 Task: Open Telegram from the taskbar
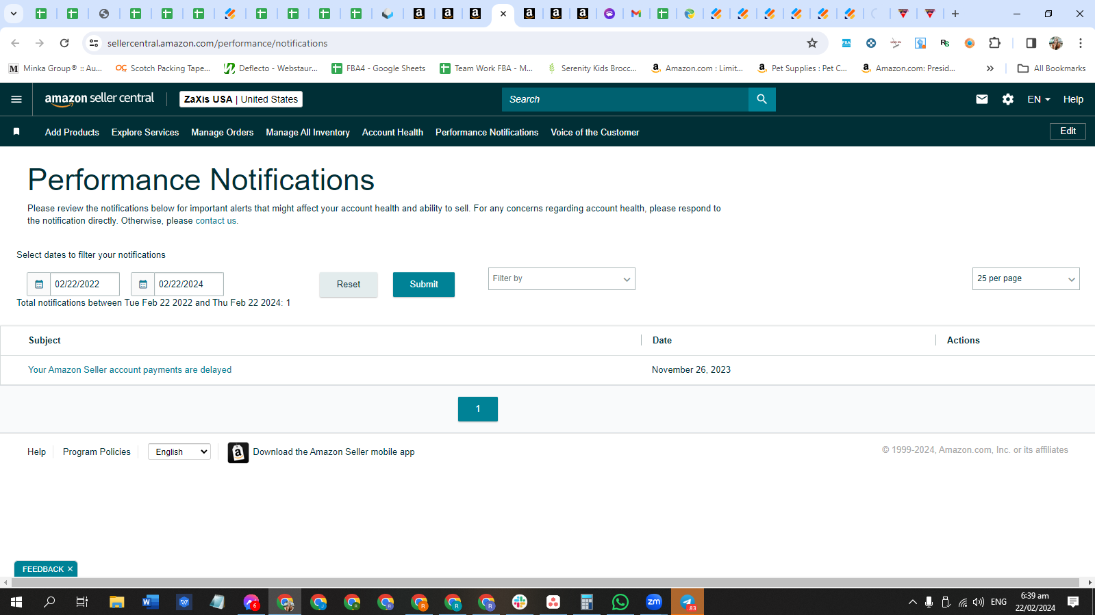click(x=688, y=602)
